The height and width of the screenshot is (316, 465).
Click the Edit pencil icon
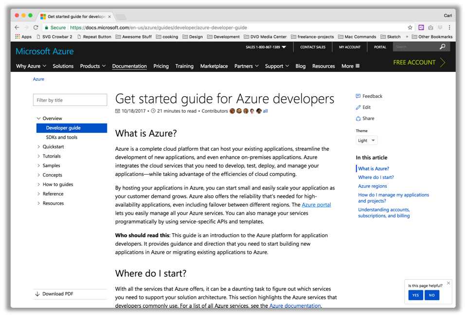click(358, 107)
